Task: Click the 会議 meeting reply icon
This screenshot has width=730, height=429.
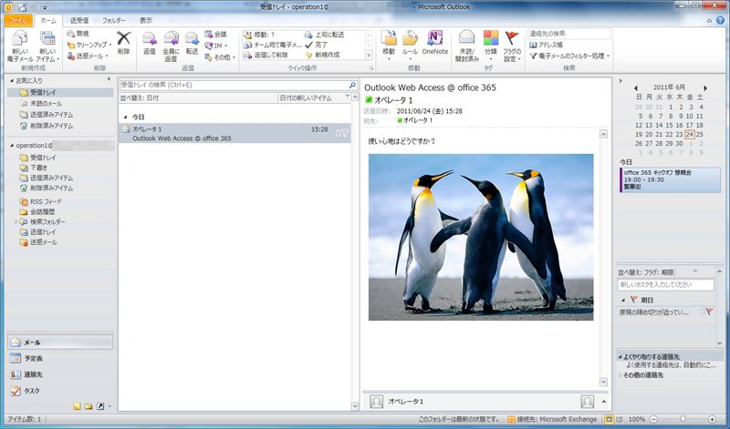Action: click(x=209, y=35)
